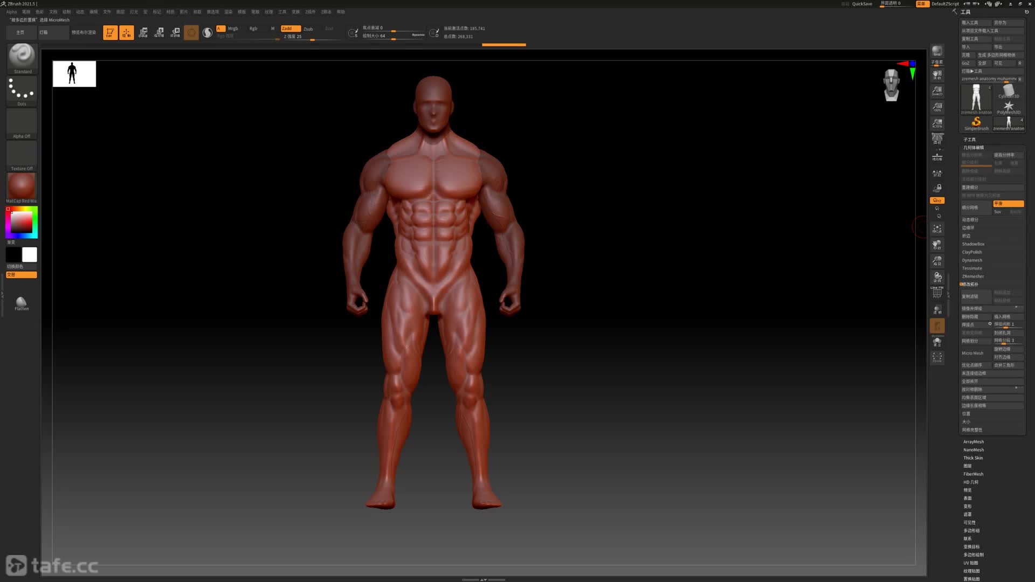The image size is (1035, 582).
Task: Click the DefaultZScript button
Action: pyautogui.click(x=945, y=4)
